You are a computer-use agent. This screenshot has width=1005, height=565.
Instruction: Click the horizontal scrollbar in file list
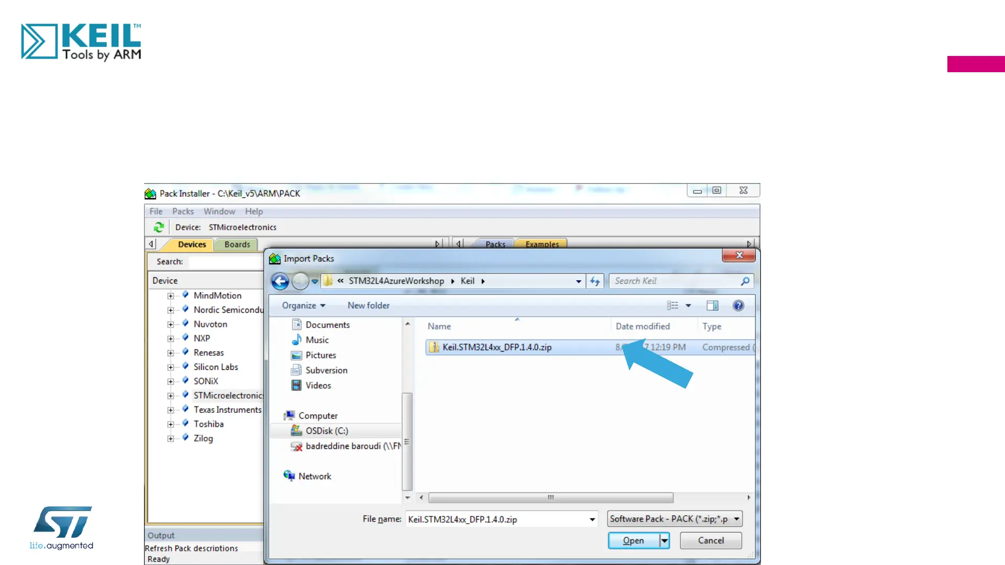(x=550, y=498)
